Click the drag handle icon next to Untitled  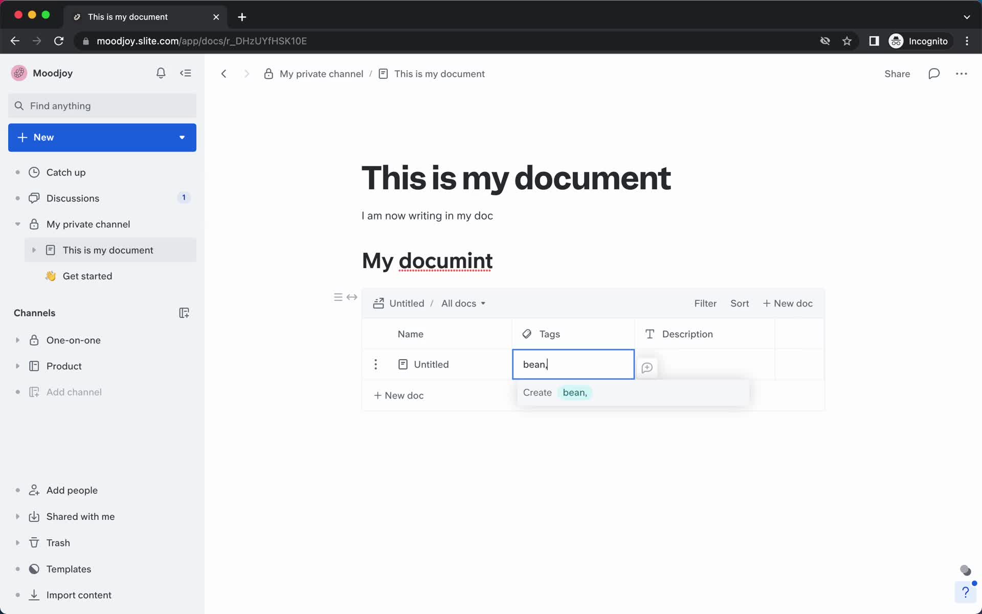[x=375, y=364]
